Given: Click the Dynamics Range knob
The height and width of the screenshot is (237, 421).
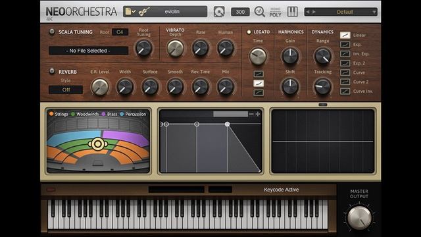Looking at the screenshot, I should 323,56.
